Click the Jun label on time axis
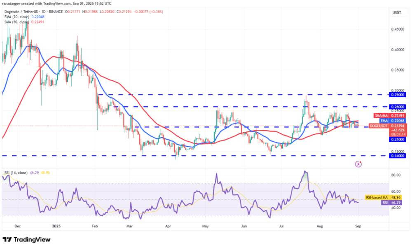 (244, 226)
